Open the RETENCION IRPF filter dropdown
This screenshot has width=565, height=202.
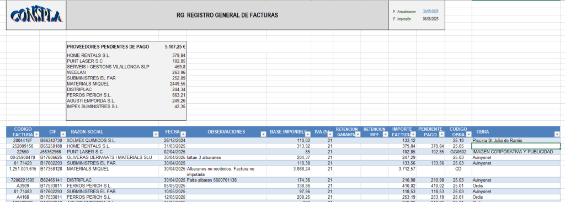pos(386,134)
